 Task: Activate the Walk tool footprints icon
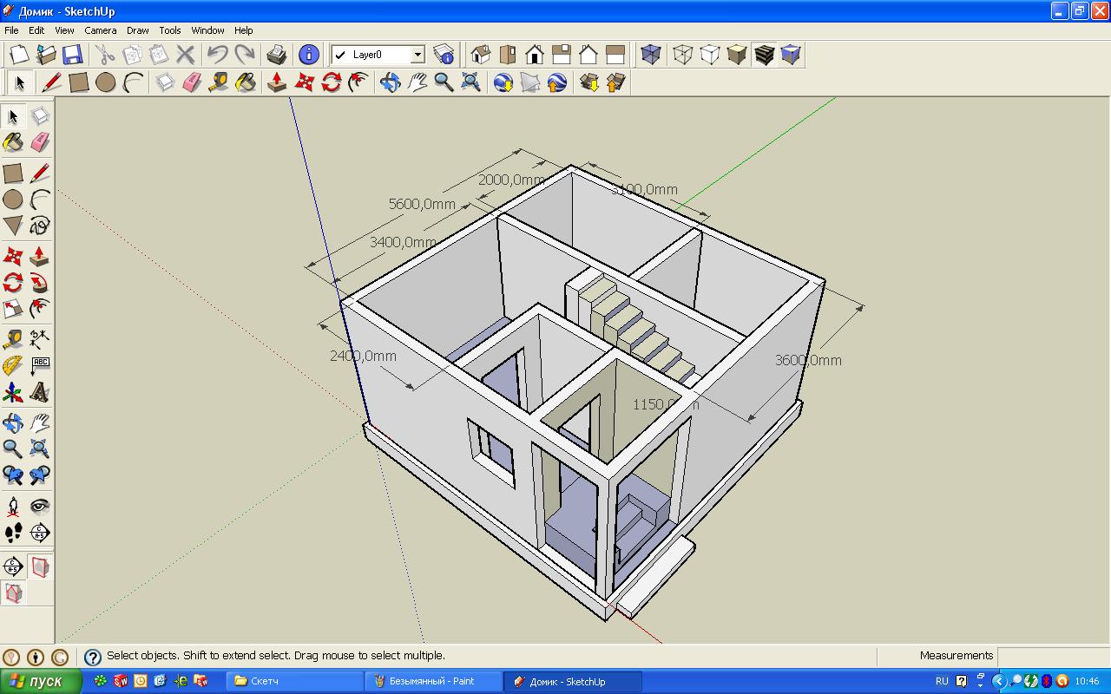point(13,533)
